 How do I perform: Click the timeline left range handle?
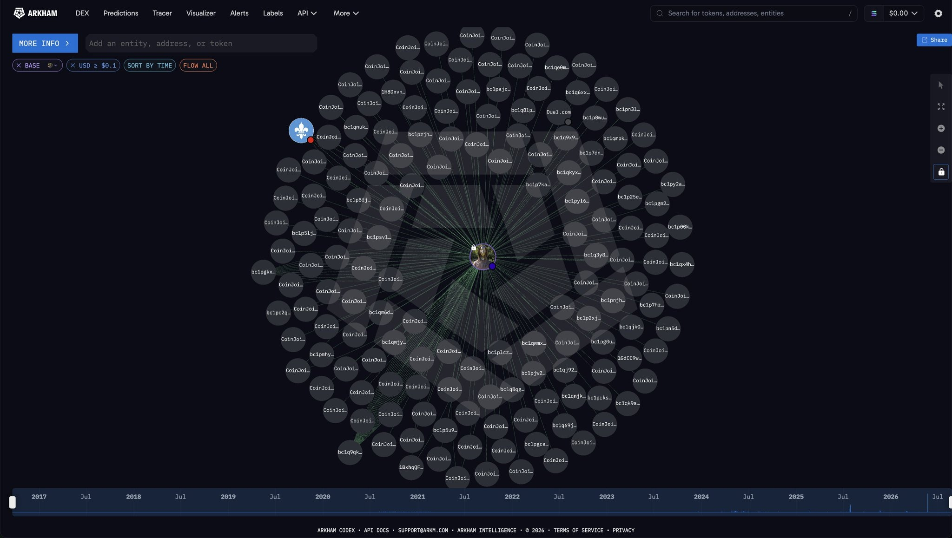coord(13,502)
